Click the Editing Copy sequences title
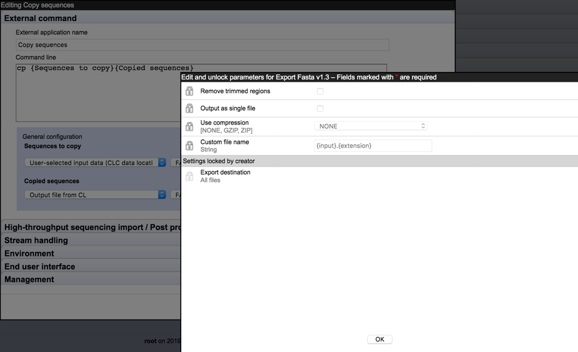The height and width of the screenshot is (352, 578). (x=37, y=5)
